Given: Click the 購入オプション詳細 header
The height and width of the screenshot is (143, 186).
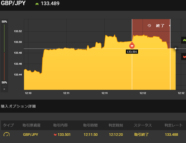Looking at the screenshot, I should (x=18, y=106).
